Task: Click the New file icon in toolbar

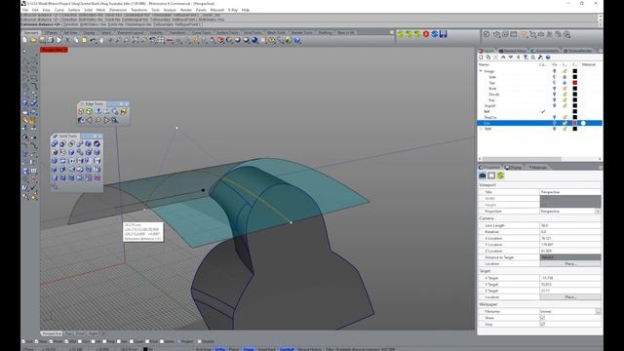Action: pyautogui.click(x=25, y=40)
